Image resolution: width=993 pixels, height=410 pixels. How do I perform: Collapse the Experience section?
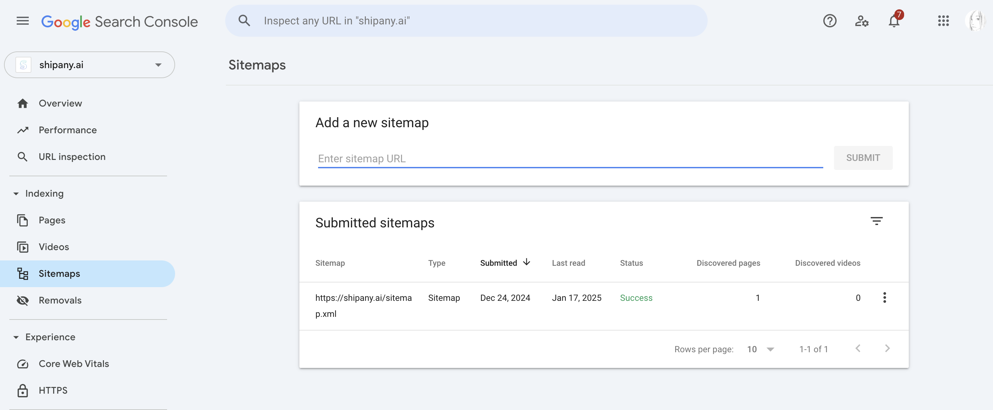[x=16, y=337]
